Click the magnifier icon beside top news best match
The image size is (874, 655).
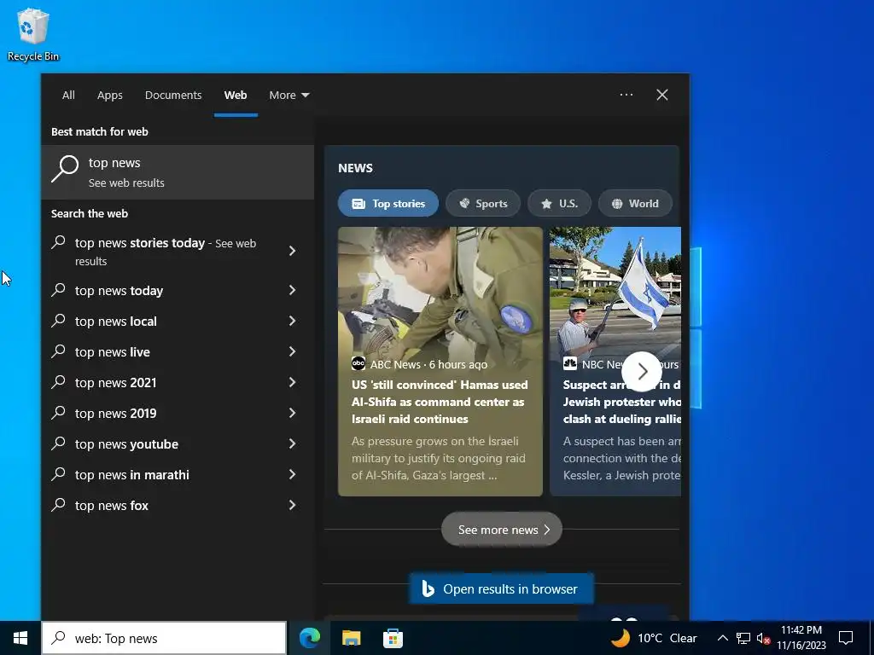pos(65,169)
